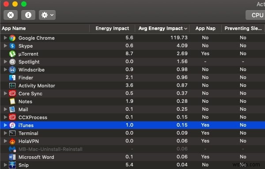The height and width of the screenshot is (169, 265).
Task: Expand the Core Sync process group
Action: pyautogui.click(x=5, y=93)
